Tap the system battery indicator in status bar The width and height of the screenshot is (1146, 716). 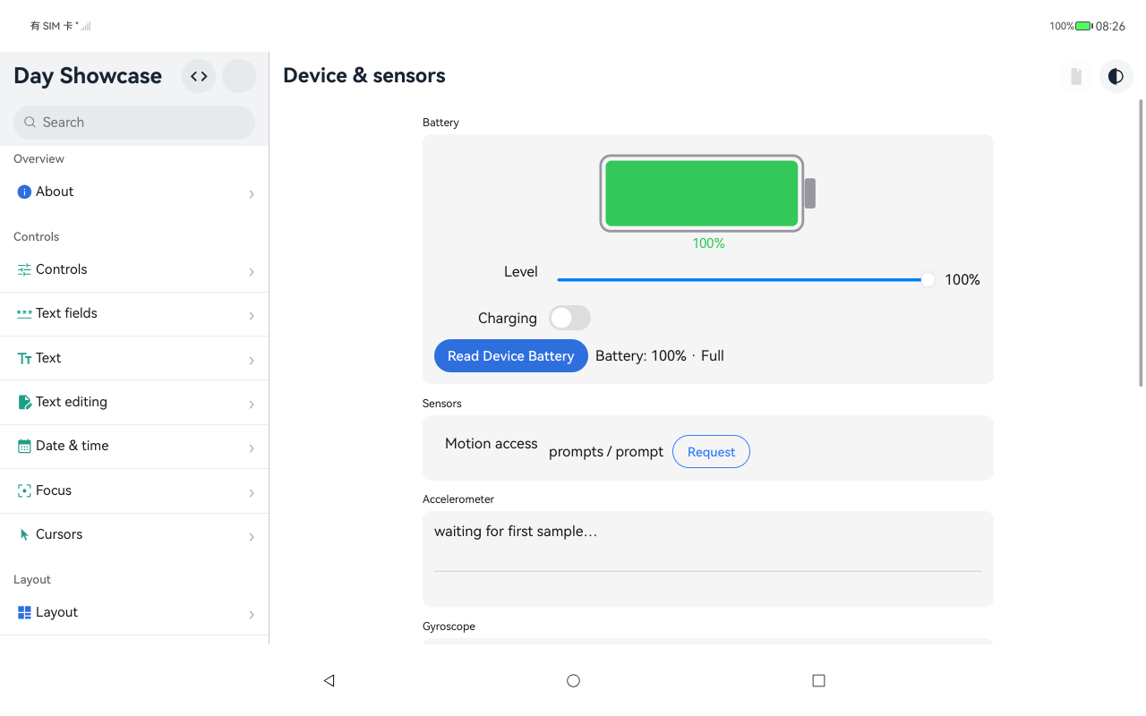tap(1083, 26)
